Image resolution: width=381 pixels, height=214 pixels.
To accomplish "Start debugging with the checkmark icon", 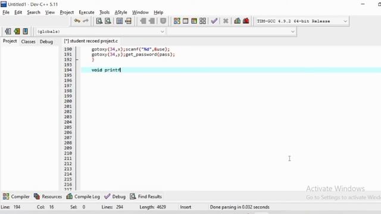I will 214,21.
